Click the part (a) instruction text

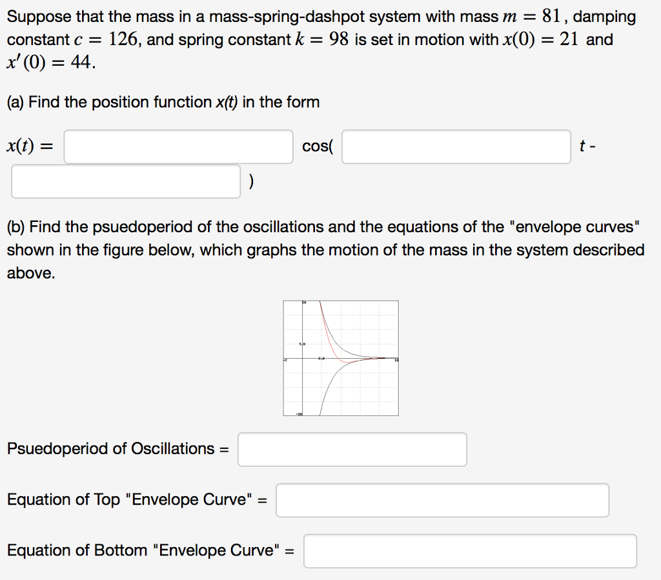163,103
